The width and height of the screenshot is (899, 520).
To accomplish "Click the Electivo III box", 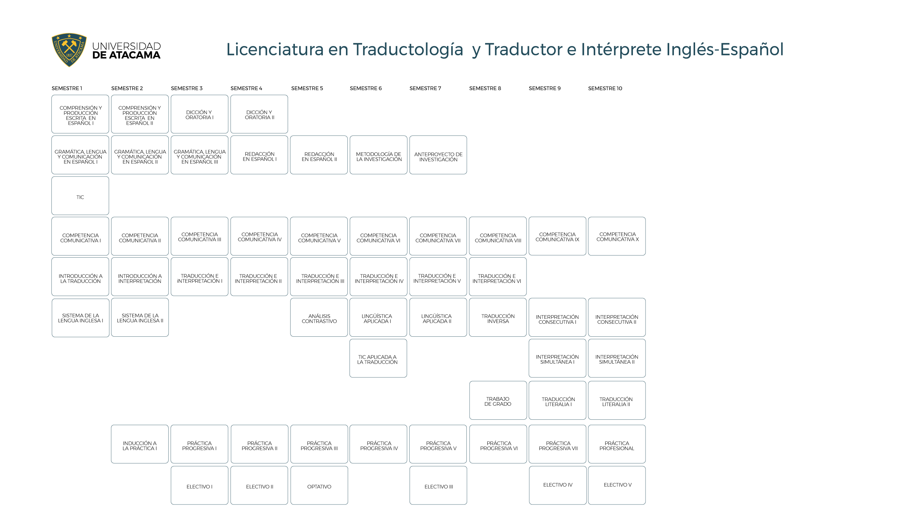I will [438, 486].
